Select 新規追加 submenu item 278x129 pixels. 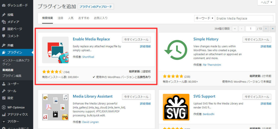point(8,70)
